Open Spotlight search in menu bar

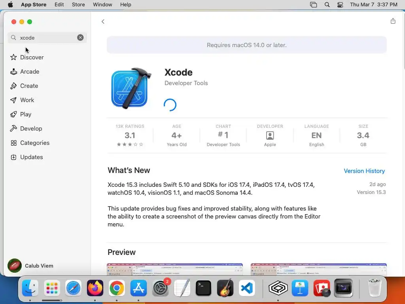click(327, 5)
